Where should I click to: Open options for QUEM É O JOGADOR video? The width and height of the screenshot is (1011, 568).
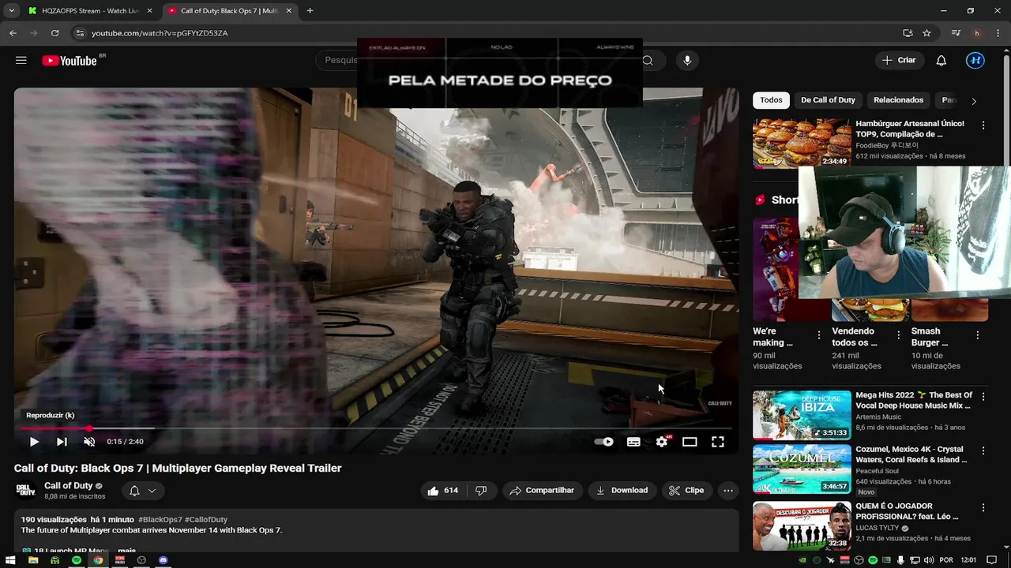point(983,507)
